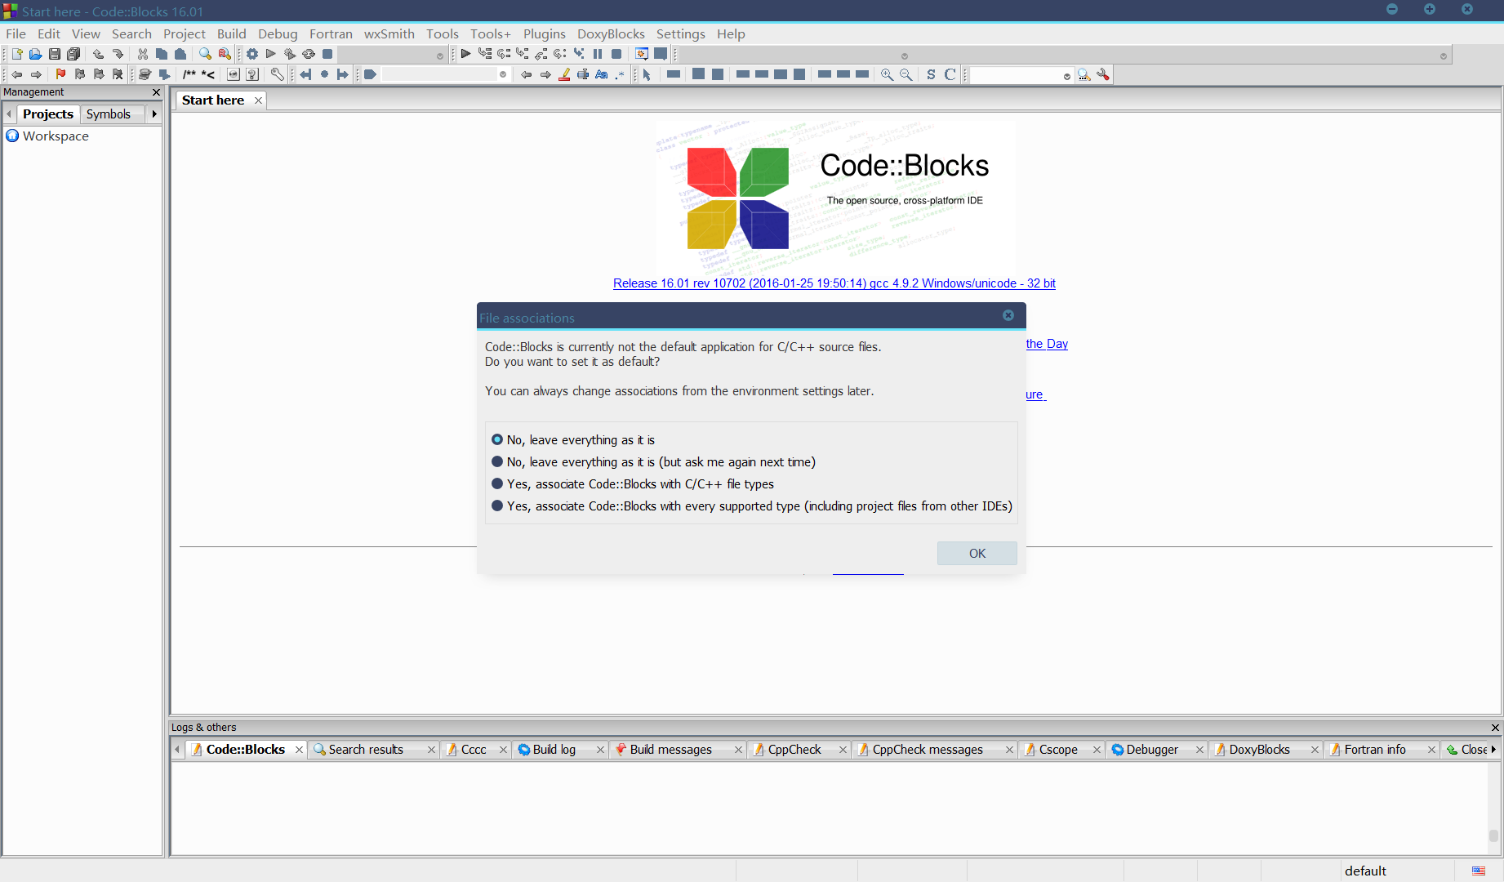Select the Step Into debugger icon
Image resolution: width=1504 pixels, height=882 pixels.
click(x=523, y=53)
